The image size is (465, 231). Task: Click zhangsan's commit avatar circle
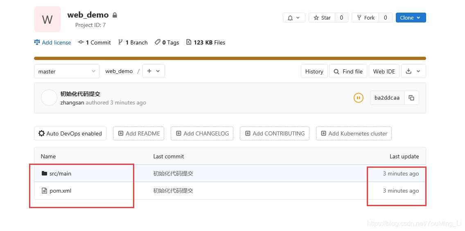[x=49, y=98]
